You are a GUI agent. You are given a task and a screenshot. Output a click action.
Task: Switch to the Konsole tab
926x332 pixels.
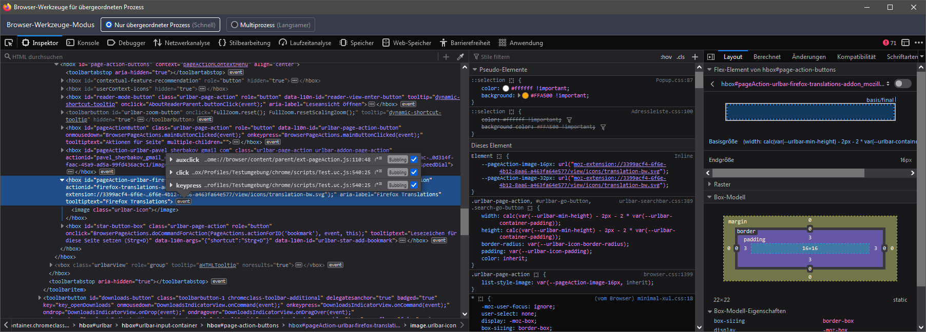pyautogui.click(x=83, y=43)
